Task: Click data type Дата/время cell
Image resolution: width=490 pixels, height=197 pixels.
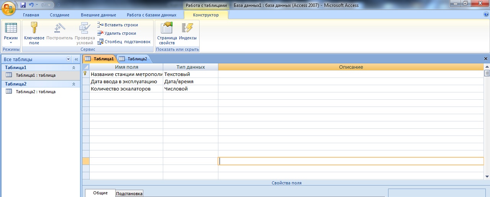Action: coord(190,81)
